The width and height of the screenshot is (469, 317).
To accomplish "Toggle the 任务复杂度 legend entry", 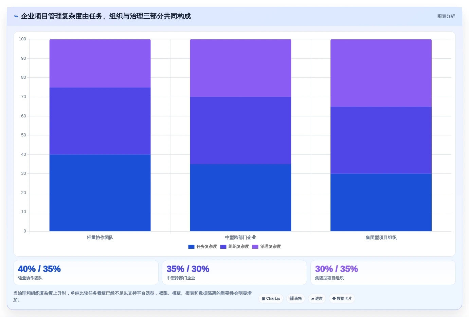I will point(202,247).
